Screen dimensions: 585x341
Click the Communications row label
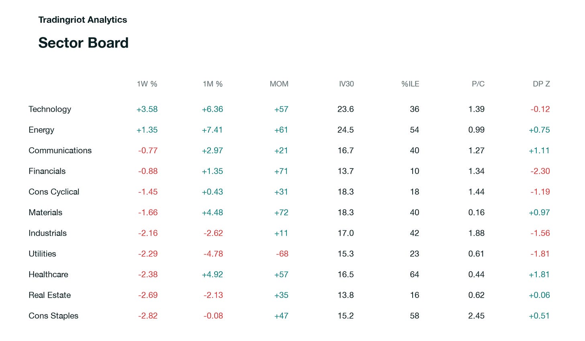tap(60, 150)
